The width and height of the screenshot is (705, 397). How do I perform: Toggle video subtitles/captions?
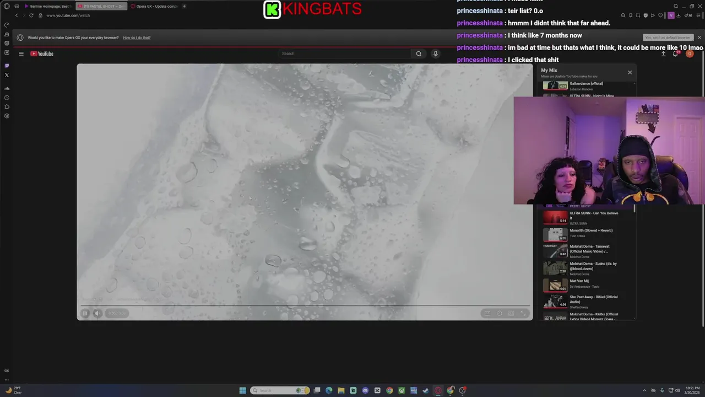pos(487,313)
